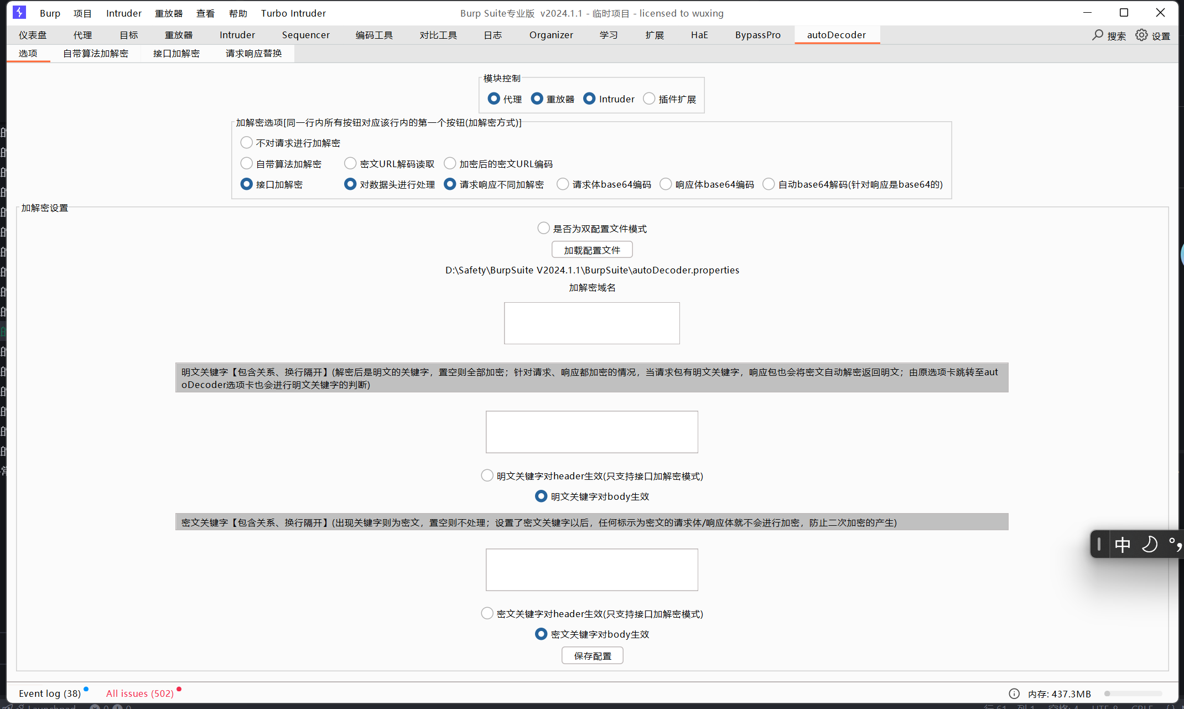Viewport: 1184px width, 709px height.
Task: Open the 自带算法加解密 sub-tab
Action: 96,53
